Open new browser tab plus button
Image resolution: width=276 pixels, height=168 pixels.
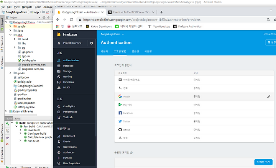[x=161, y=12]
